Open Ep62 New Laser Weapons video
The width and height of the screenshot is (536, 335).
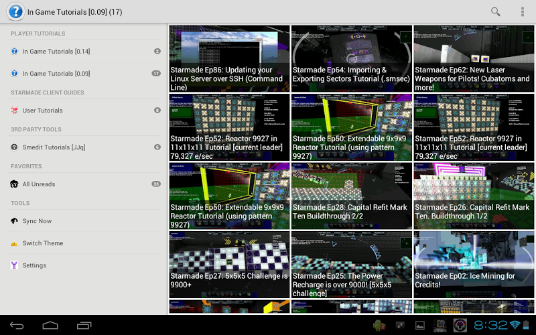(474, 58)
